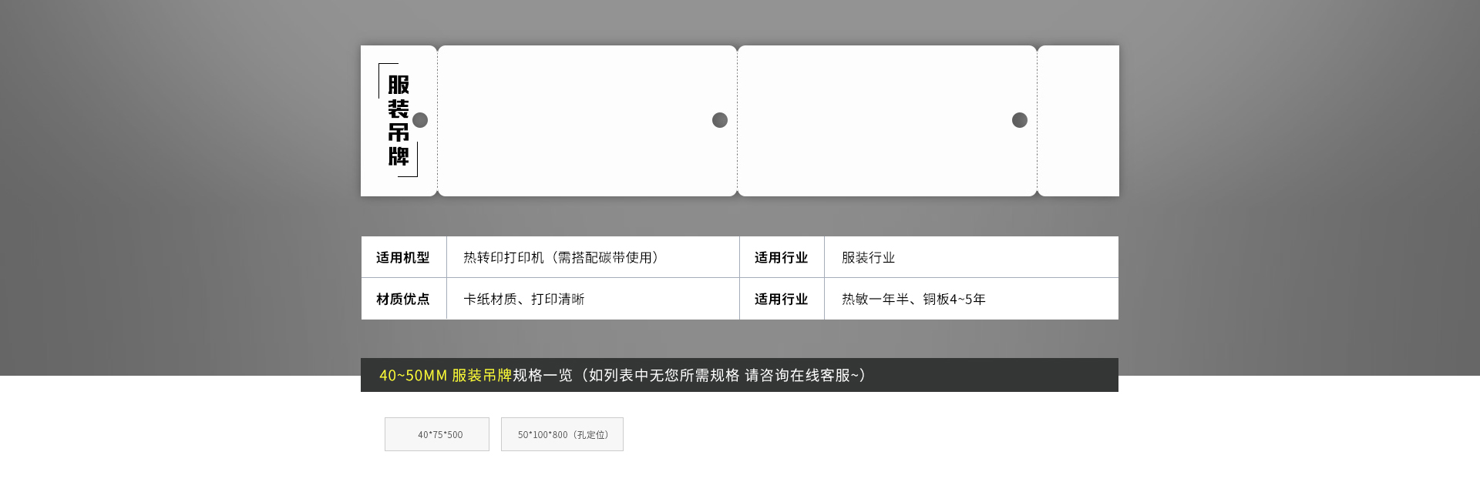1480x502 pixels.
Task: Click the 热转印打印机 table cell
Action: coord(560,257)
